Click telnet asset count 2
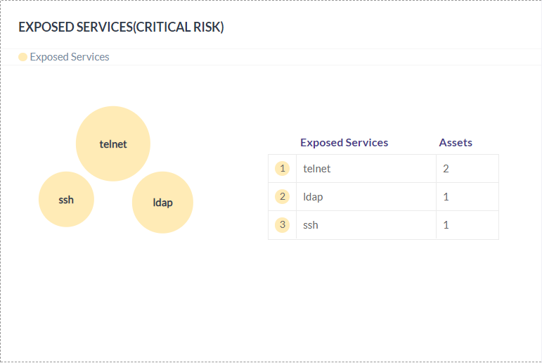542x363 pixels. coord(446,169)
